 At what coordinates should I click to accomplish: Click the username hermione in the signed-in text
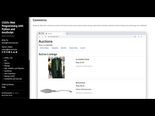pyautogui.click(x=49, y=45)
